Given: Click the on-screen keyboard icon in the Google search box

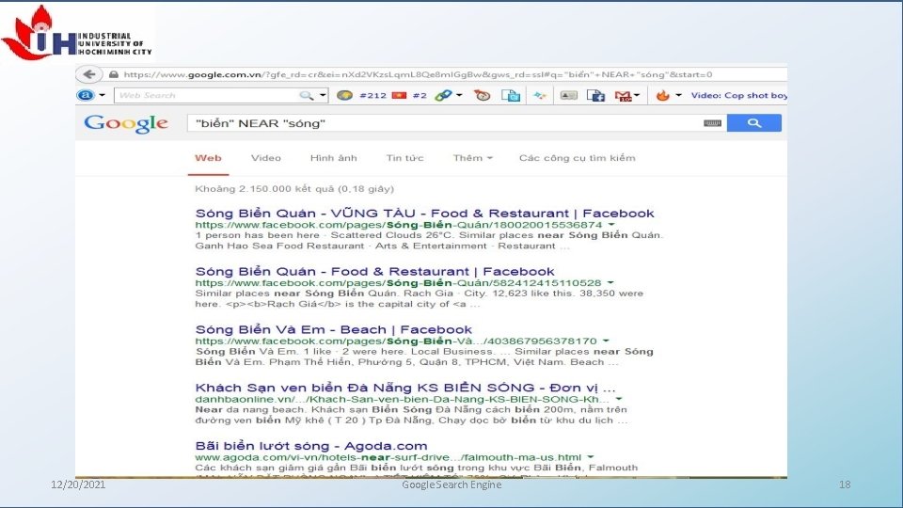Looking at the screenshot, I should (712, 122).
